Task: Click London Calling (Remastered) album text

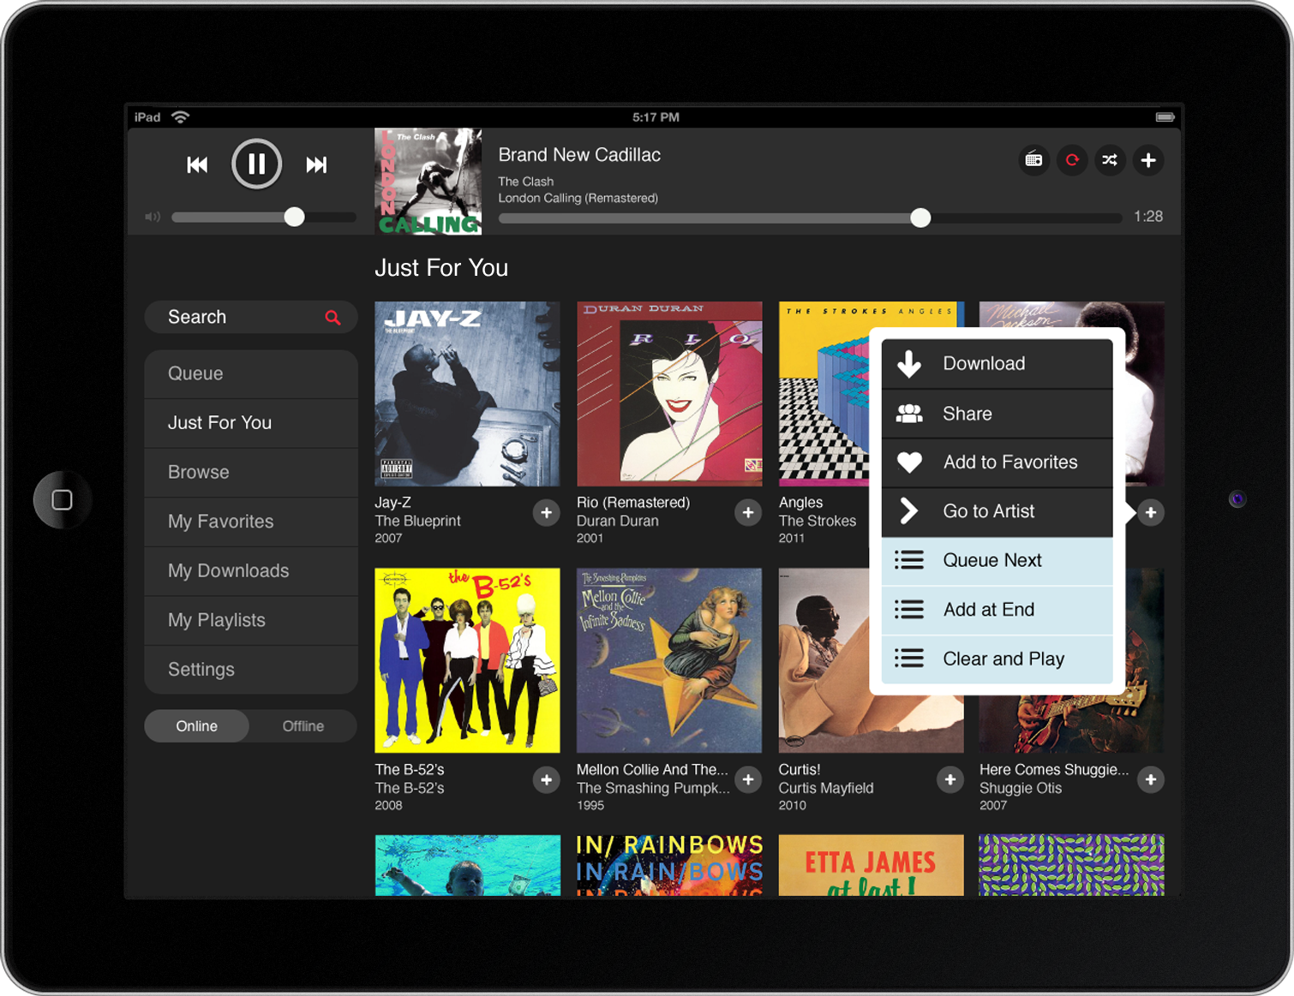Action: [x=578, y=198]
